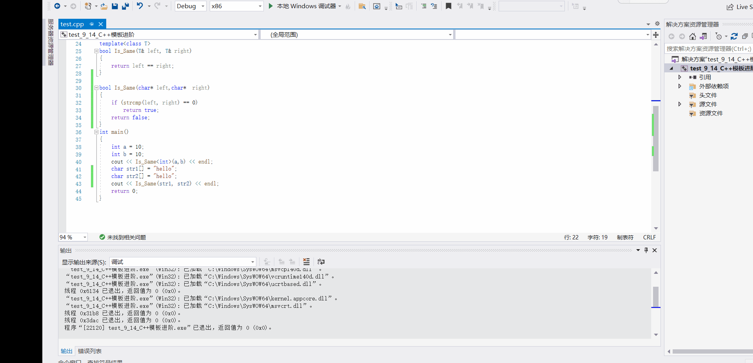Close the Output panel
Screen dimensions: 753x363
(x=655, y=250)
